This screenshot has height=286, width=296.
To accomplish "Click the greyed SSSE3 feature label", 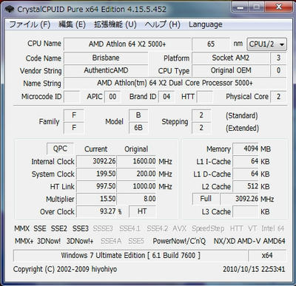I will tap(103, 228).
